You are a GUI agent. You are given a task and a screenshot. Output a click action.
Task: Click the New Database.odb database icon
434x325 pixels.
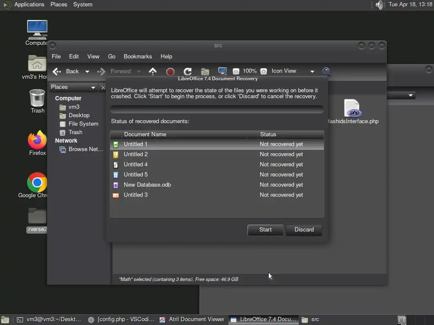[x=116, y=185]
